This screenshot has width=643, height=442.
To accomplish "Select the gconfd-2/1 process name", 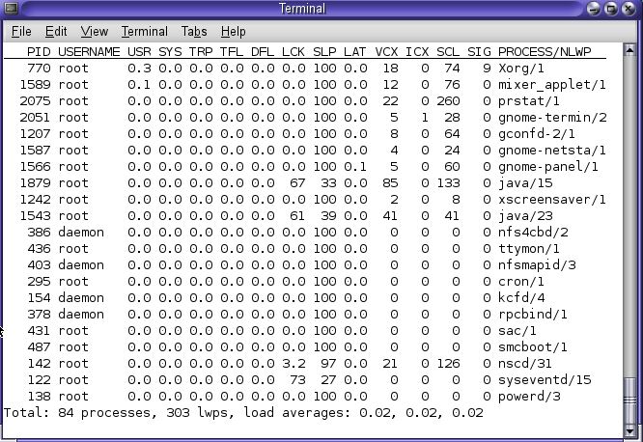I will (537, 134).
